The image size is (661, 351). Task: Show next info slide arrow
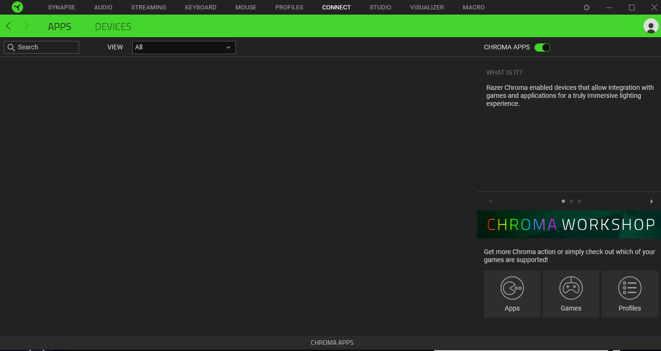(652, 201)
